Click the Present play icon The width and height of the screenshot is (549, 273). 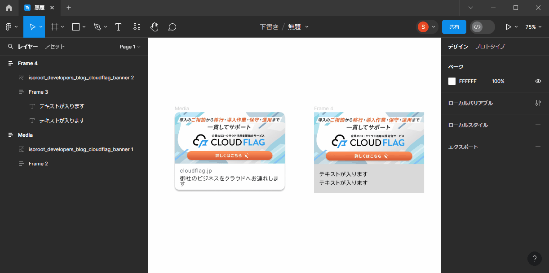click(x=509, y=27)
